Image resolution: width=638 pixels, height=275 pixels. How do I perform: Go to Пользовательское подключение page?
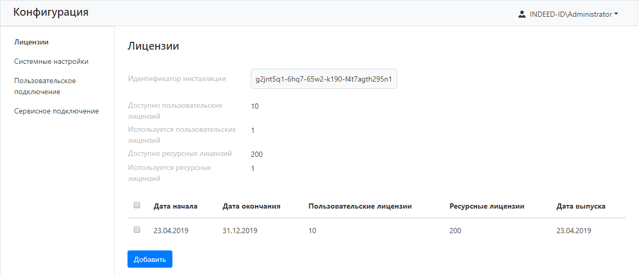(x=45, y=86)
